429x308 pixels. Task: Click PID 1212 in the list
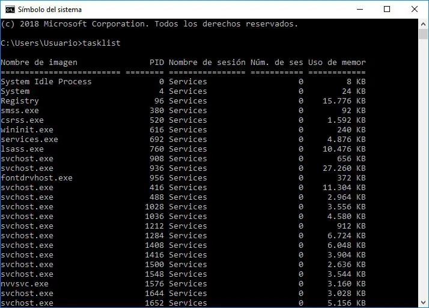[154, 226]
